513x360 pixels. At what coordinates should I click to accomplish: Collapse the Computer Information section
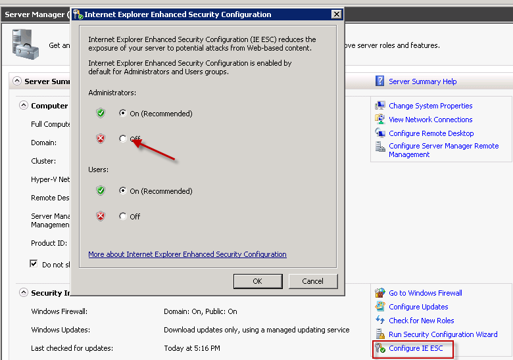(24, 105)
